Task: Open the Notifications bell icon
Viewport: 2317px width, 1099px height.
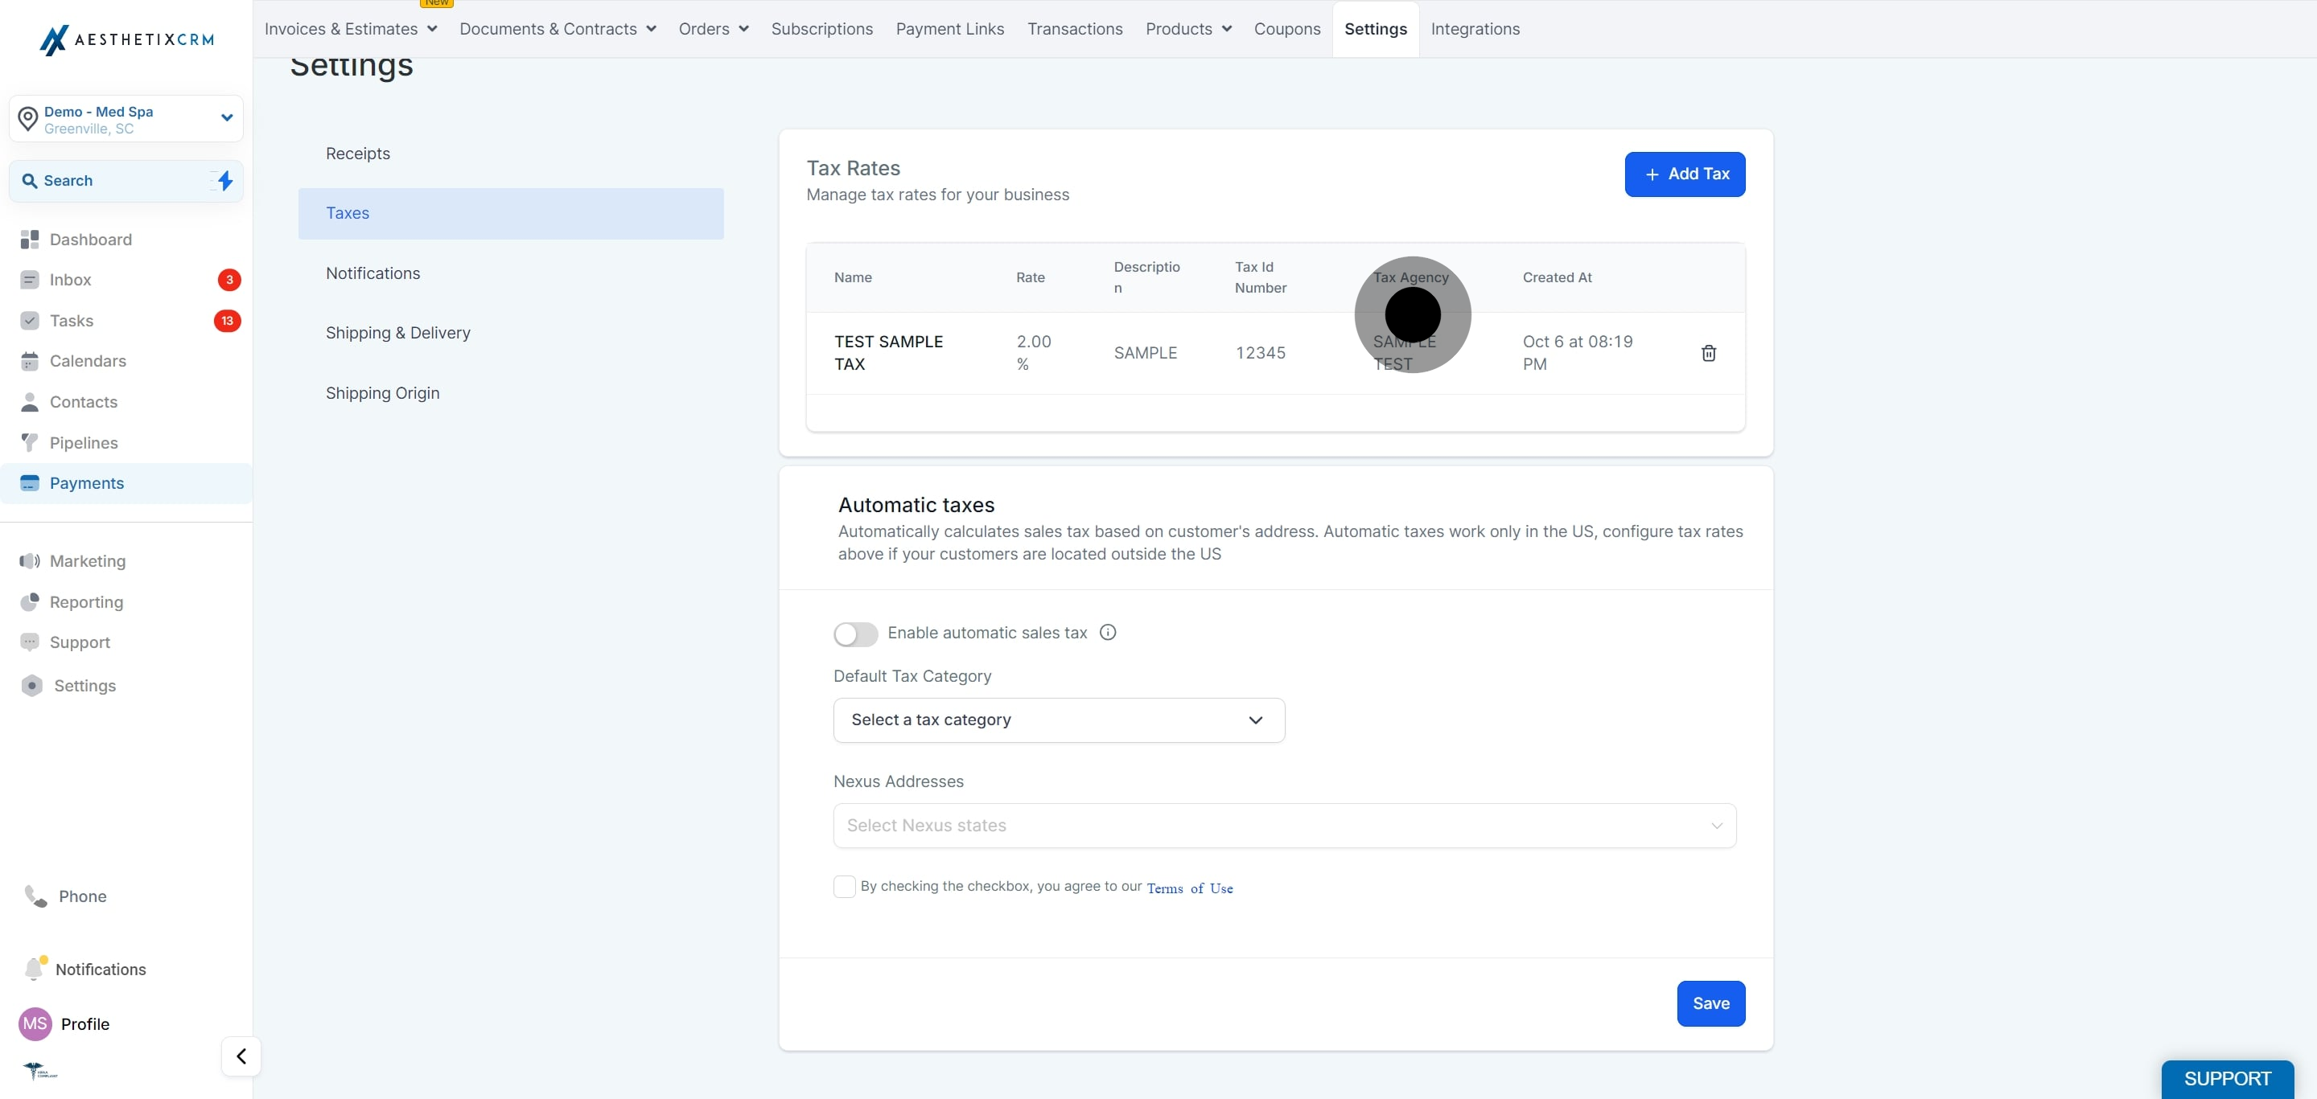Action: 34,969
